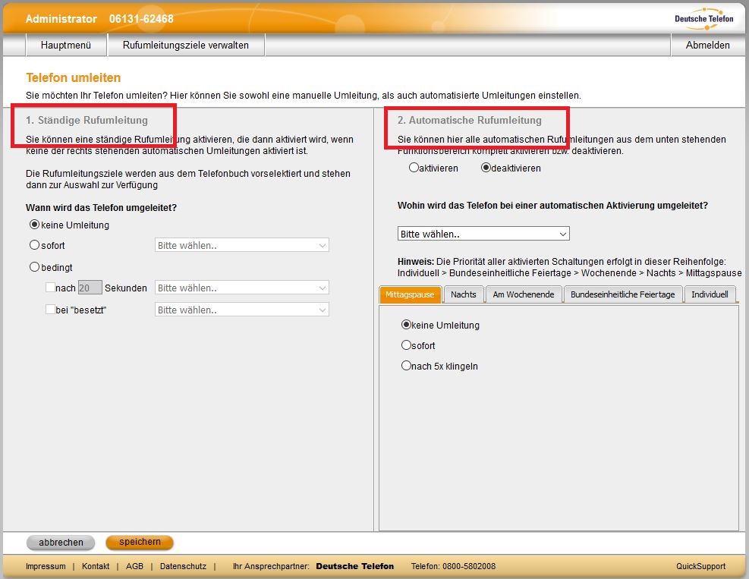Click Abmelden to log out
This screenshot has height=579, width=749.
707,46
